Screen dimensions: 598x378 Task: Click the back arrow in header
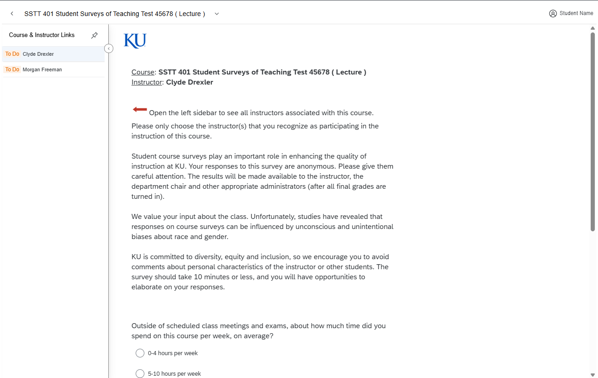point(12,14)
